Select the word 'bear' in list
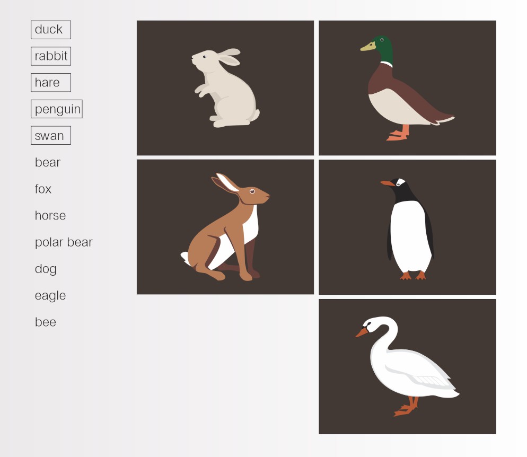This screenshot has width=527, height=457. [x=48, y=163]
